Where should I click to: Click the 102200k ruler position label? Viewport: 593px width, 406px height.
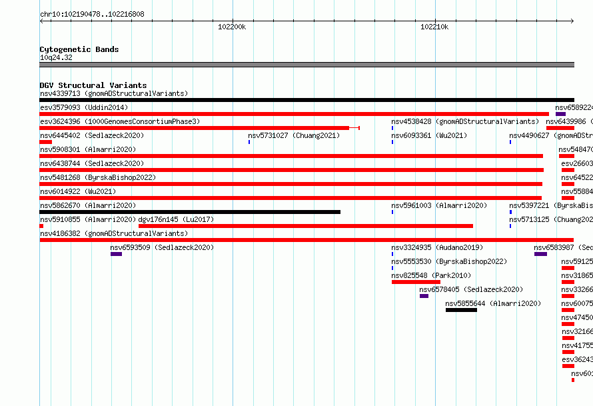coord(232,27)
